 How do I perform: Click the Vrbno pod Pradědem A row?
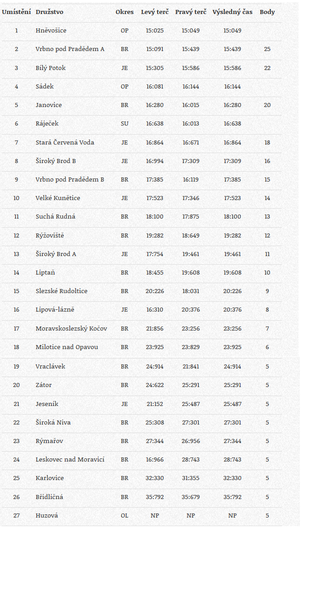pos(141,49)
